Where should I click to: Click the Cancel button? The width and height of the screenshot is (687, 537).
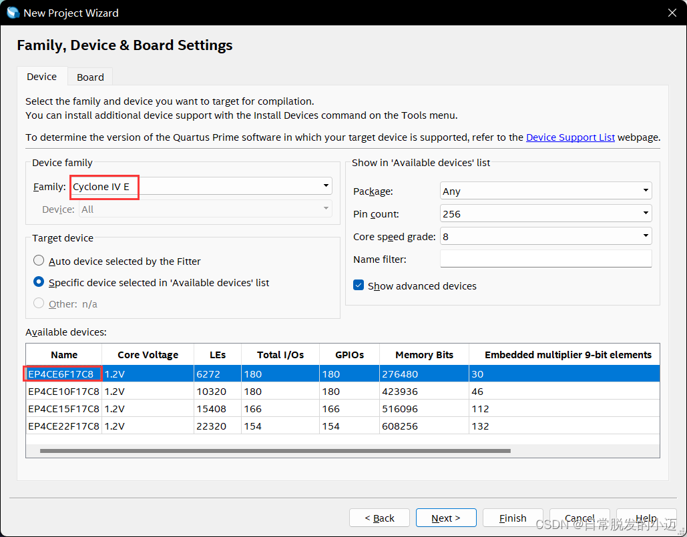tap(580, 518)
